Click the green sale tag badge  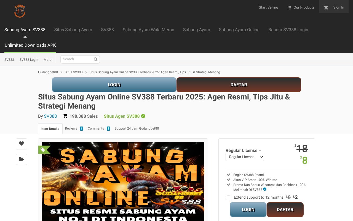click(44, 149)
